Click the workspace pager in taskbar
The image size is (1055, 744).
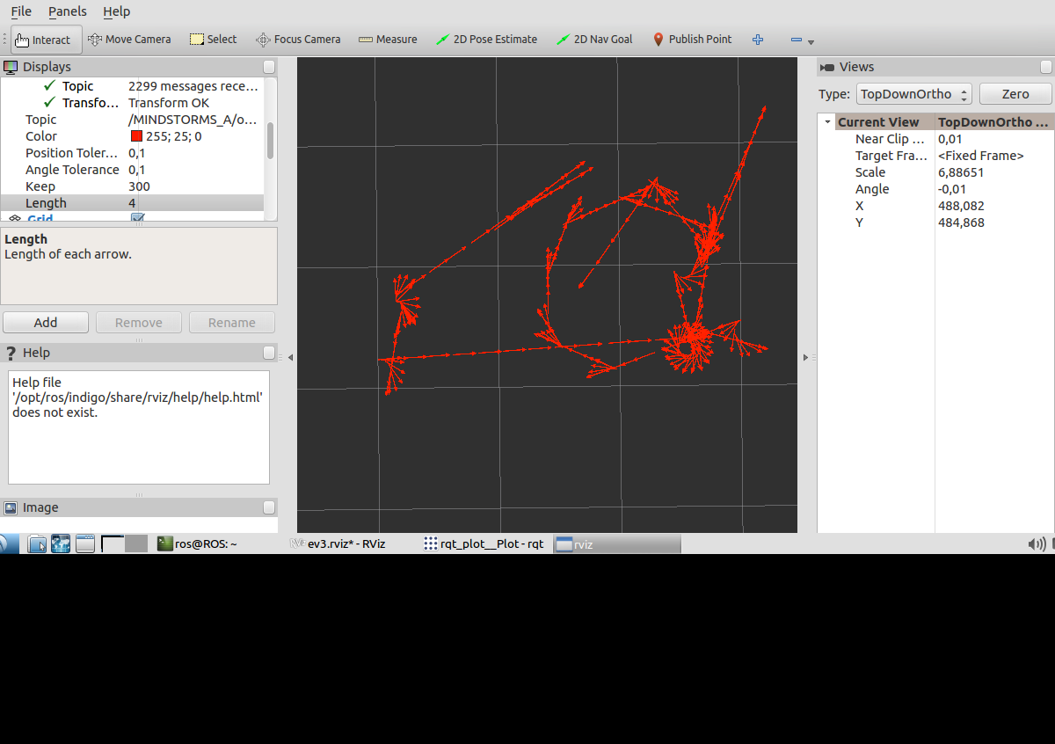pyautogui.click(x=124, y=543)
